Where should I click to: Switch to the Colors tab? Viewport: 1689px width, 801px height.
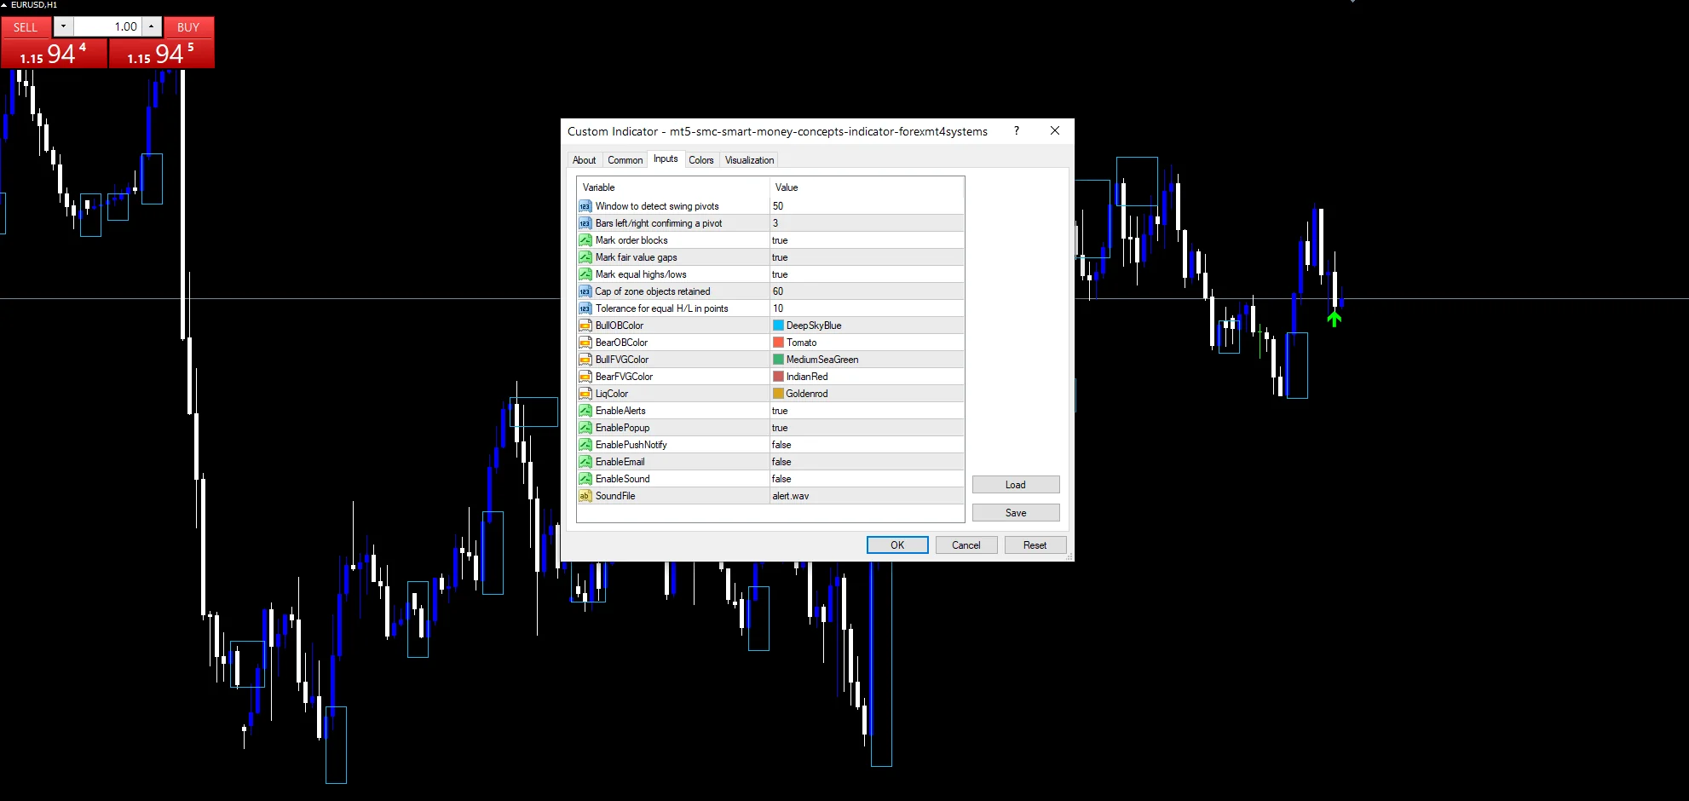(x=701, y=160)
